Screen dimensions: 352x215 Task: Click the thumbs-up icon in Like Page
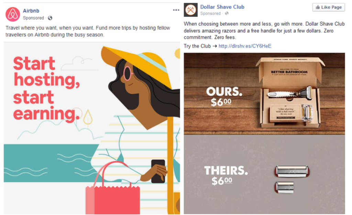coord(318,7)
